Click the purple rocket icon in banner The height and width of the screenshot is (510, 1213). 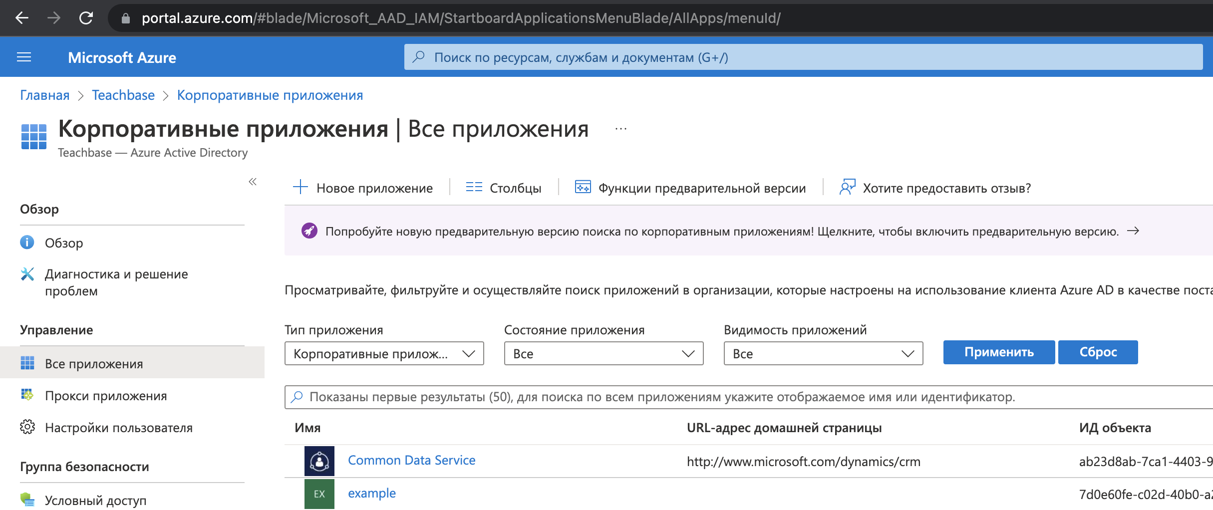tap(309, 231)
